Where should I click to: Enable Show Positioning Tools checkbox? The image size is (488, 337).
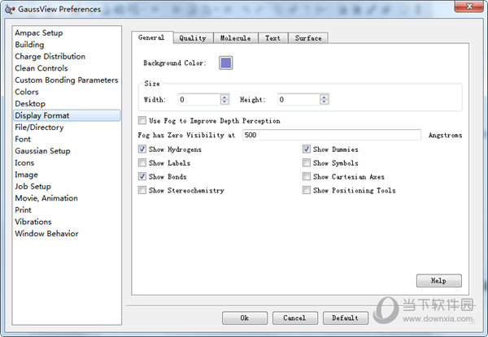click(307, 190)
